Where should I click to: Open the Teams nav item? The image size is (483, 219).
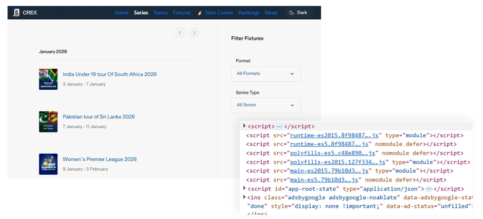[160, 13]
